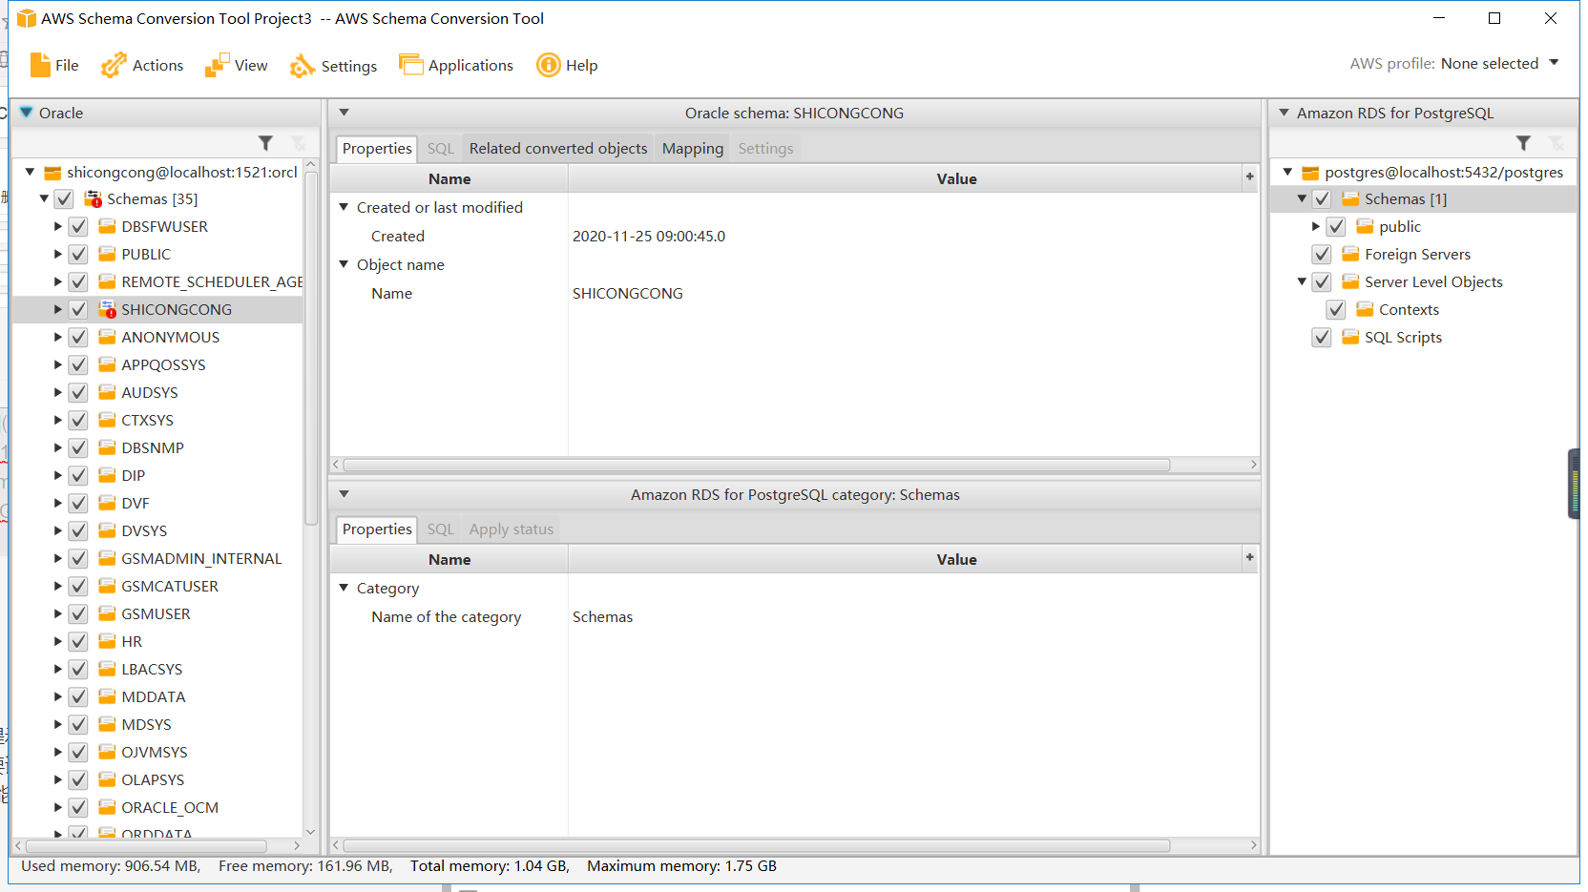Select the PostgreSQL category Properties tab

[377, 529]
